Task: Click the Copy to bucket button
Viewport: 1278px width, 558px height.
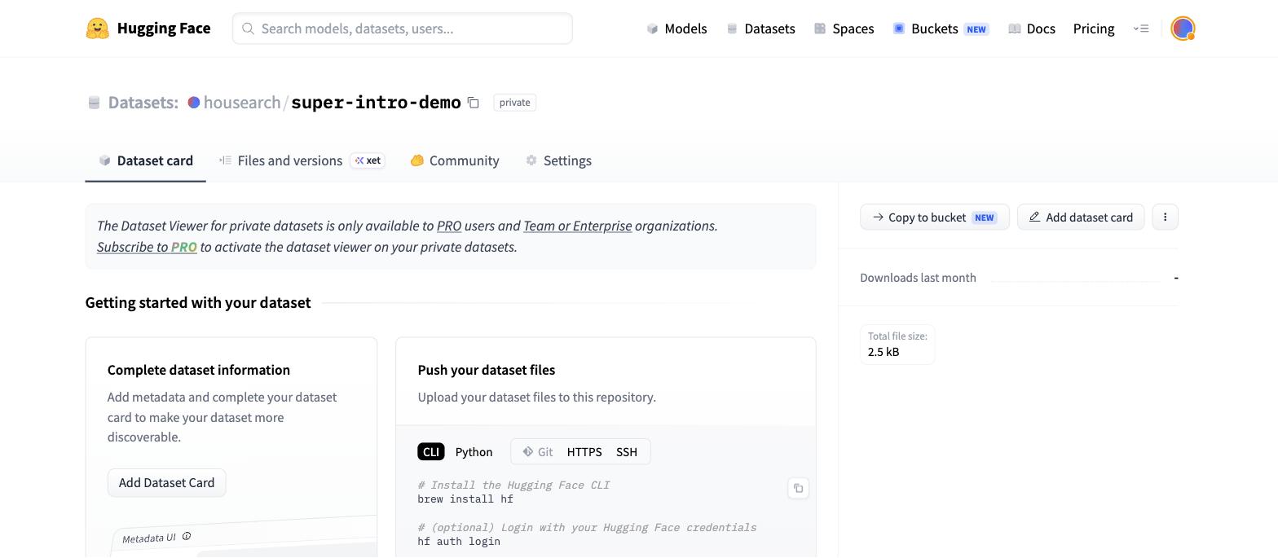Action: (x=935, y=217)
